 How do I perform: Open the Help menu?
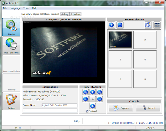[34, 8]
